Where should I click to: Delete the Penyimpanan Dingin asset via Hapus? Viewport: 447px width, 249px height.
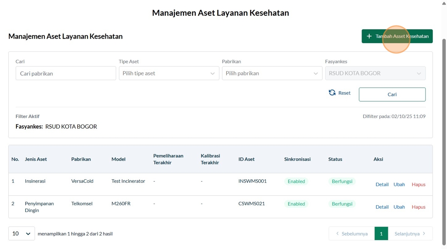coord(418,207)
